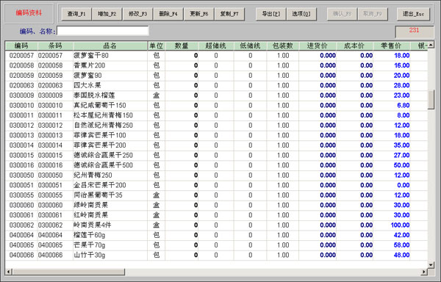Click the retail price 58.00 cell
This screenshot has width=441, height=282.
pyautogui.click(x=392, y=245)
